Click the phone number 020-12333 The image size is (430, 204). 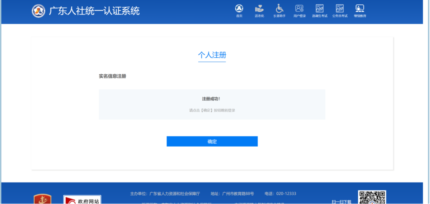pyautogui.click(x=280, y=194)
